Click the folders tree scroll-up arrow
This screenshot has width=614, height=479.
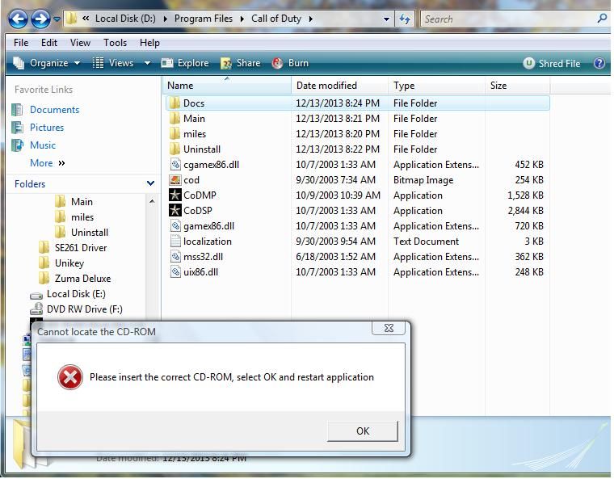click(152, 201)
